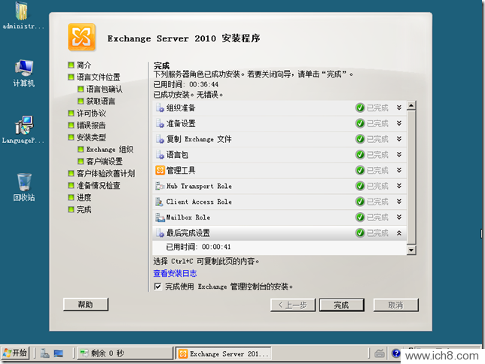485x364 pixels.
Task: Click the role list vertical scrollbar thumb
Action: click(411, 177)
